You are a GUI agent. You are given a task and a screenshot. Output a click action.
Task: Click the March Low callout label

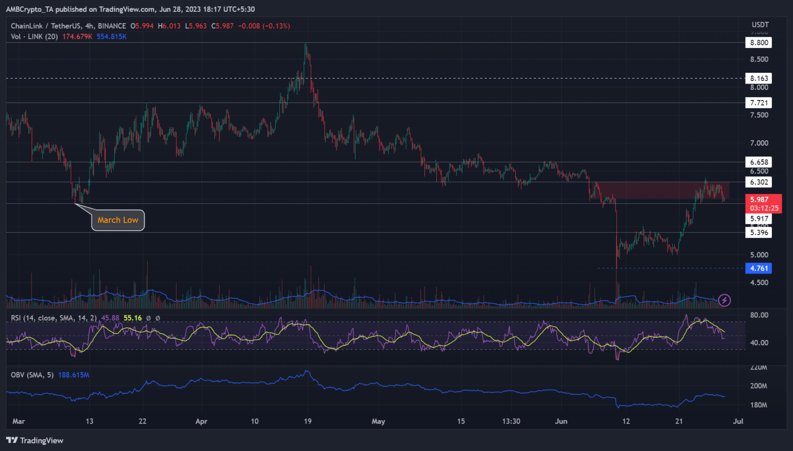(x=118, y=220)
